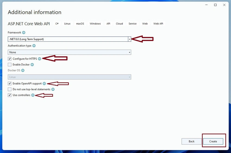Click info icon next to Enable Docker
This screenshot has height=153, width=231.
(x=32, y=65)
